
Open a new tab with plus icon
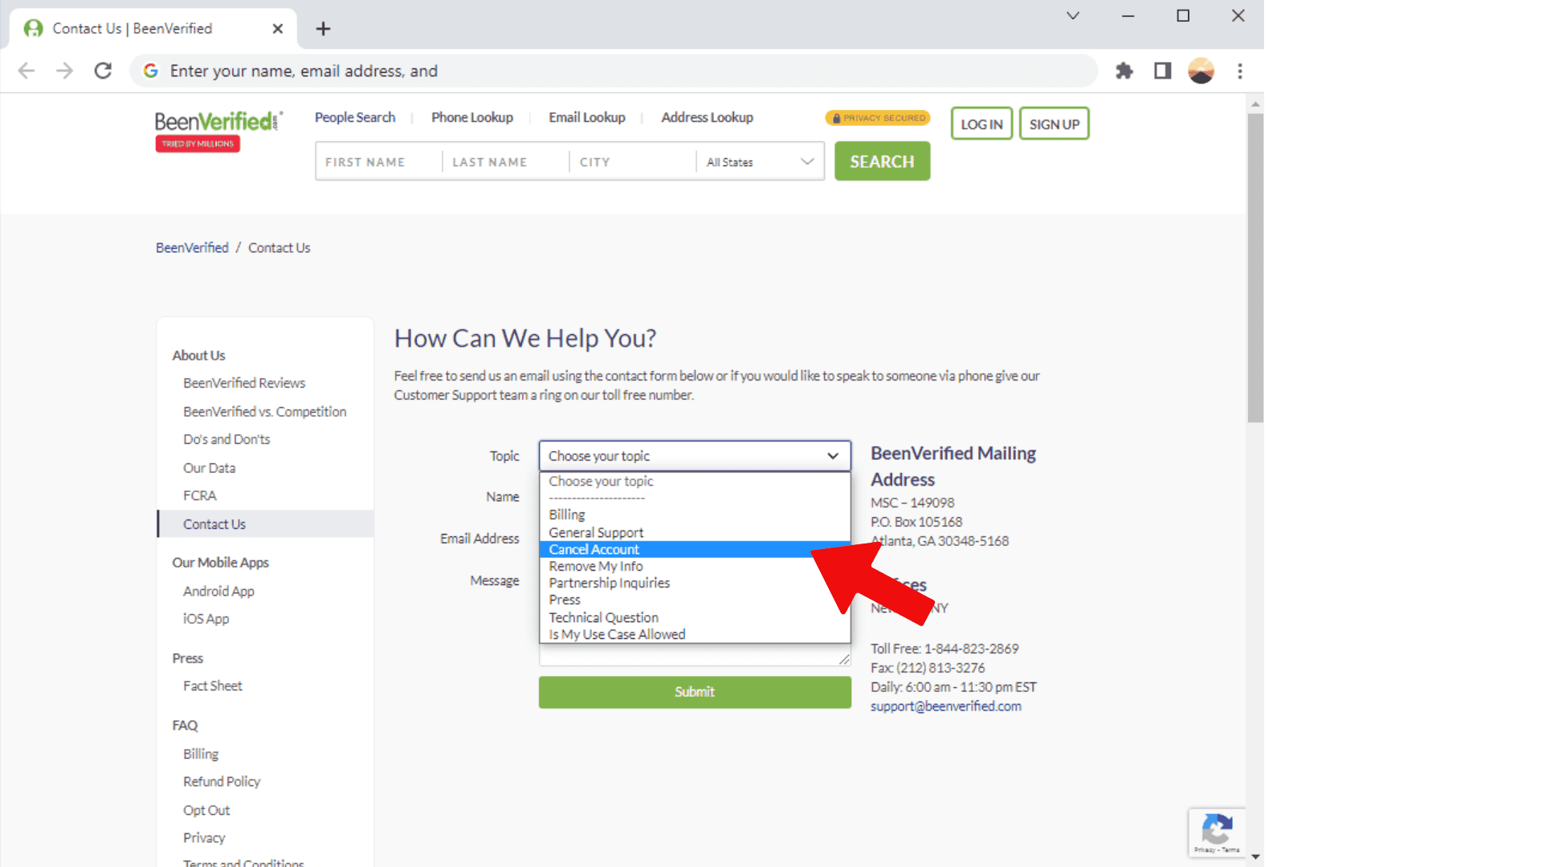[x=323, y=29]
